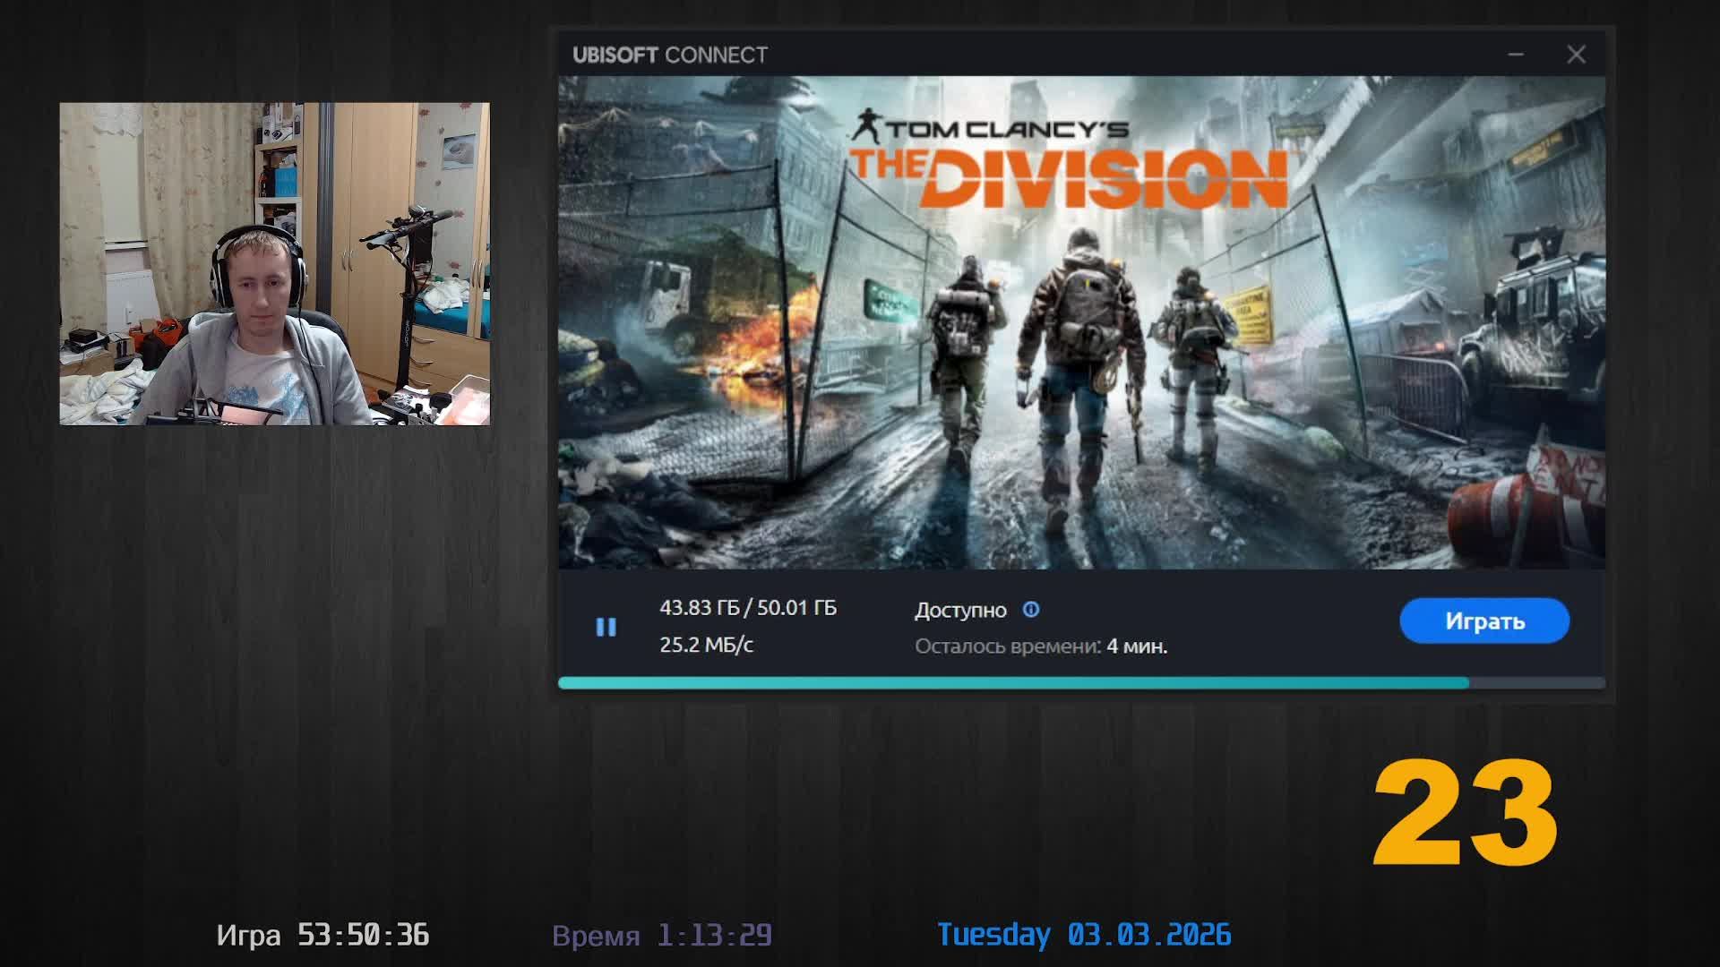The height and width of the screenshot is (967, 1720).
Task: Click the blue Играть button
Action: click(x=1484, y=620)
